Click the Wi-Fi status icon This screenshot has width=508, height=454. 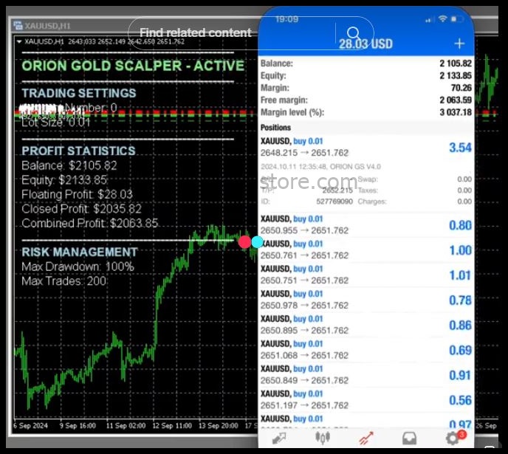442,18
